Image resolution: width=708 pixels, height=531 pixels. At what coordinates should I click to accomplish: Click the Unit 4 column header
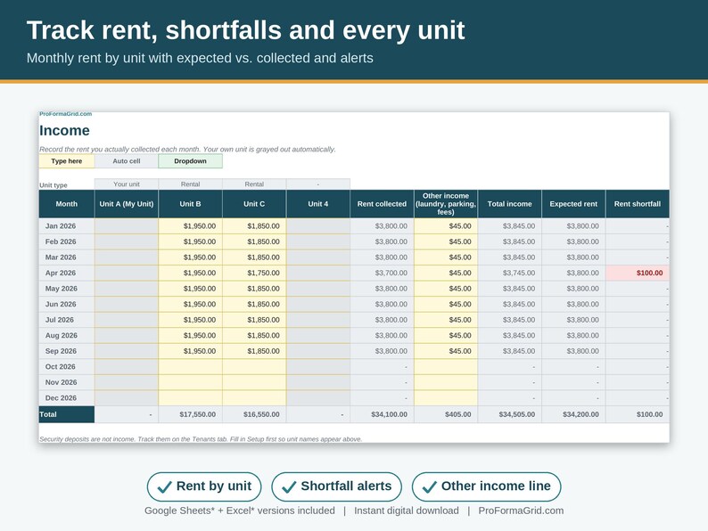coord(317,204)
